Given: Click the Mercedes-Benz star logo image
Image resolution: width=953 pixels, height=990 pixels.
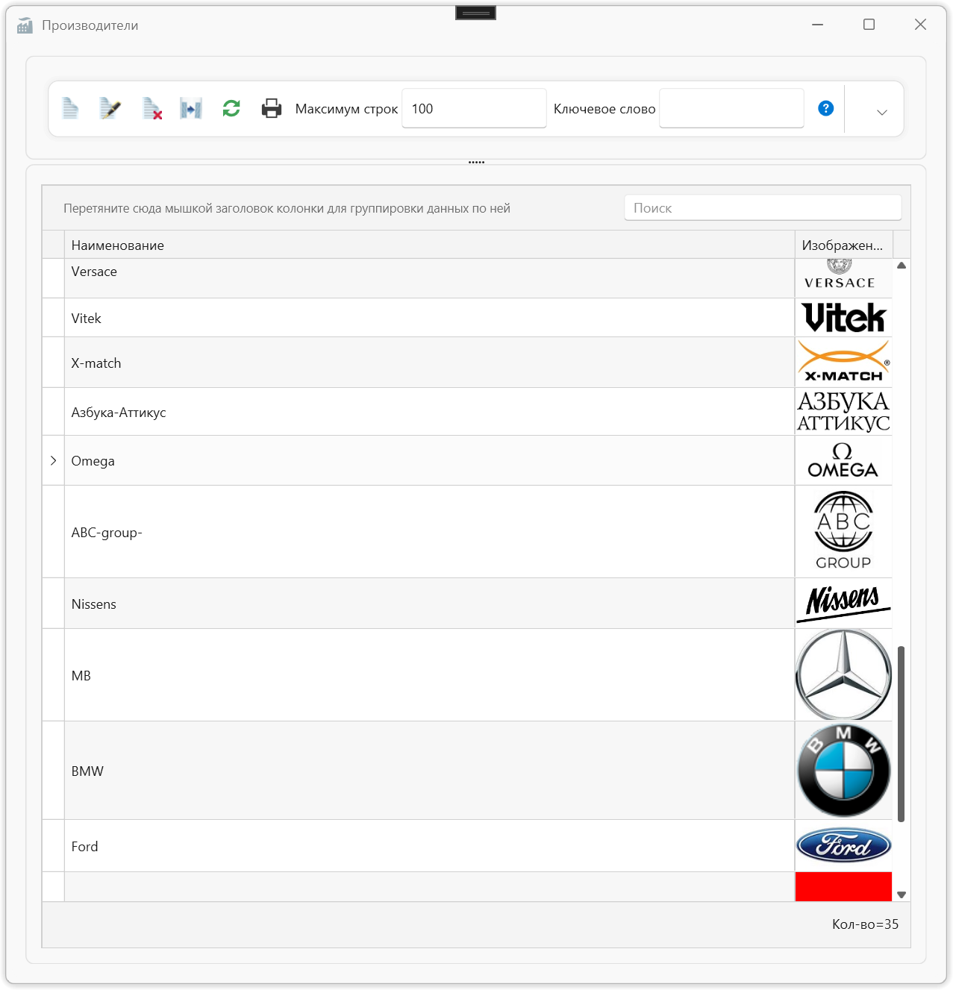Looking at the screenshot, I should [843, 674].
